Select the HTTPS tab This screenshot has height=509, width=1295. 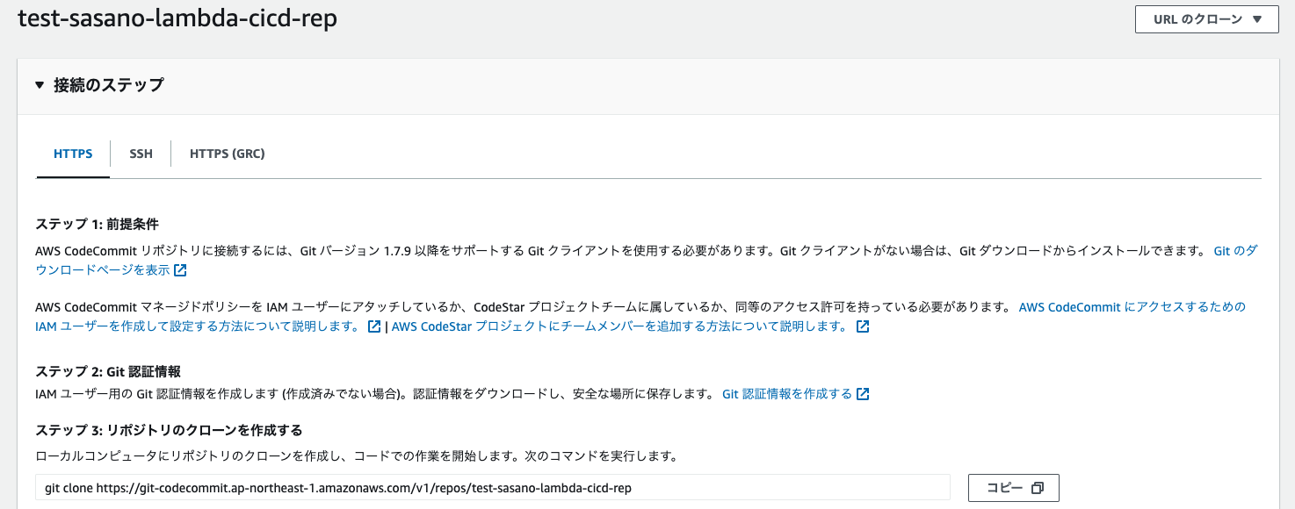(x=72, y=153)
